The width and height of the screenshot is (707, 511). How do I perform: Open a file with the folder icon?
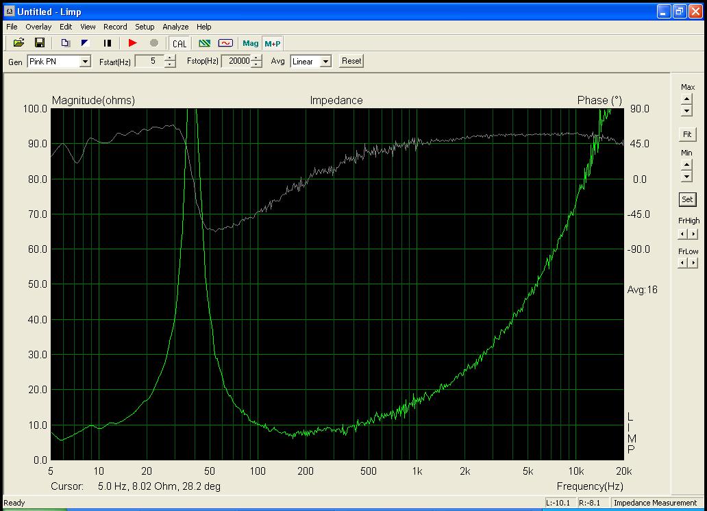(x=19, y=43)
